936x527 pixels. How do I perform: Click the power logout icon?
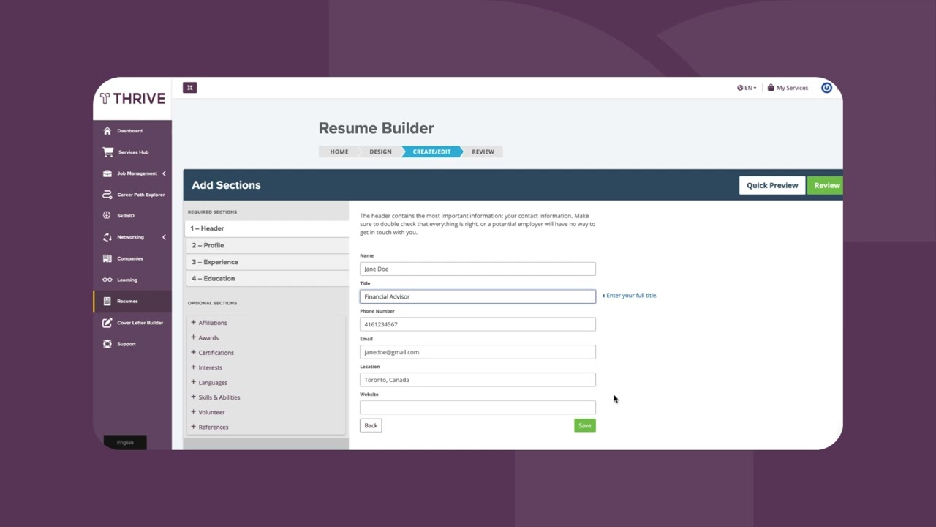(x=826, y=88)
